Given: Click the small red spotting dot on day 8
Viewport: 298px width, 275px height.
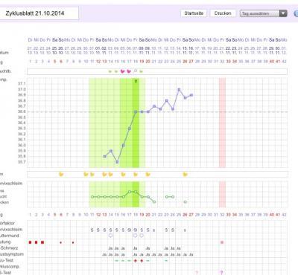Looking at the screenshot, I should tap(73, 242).
